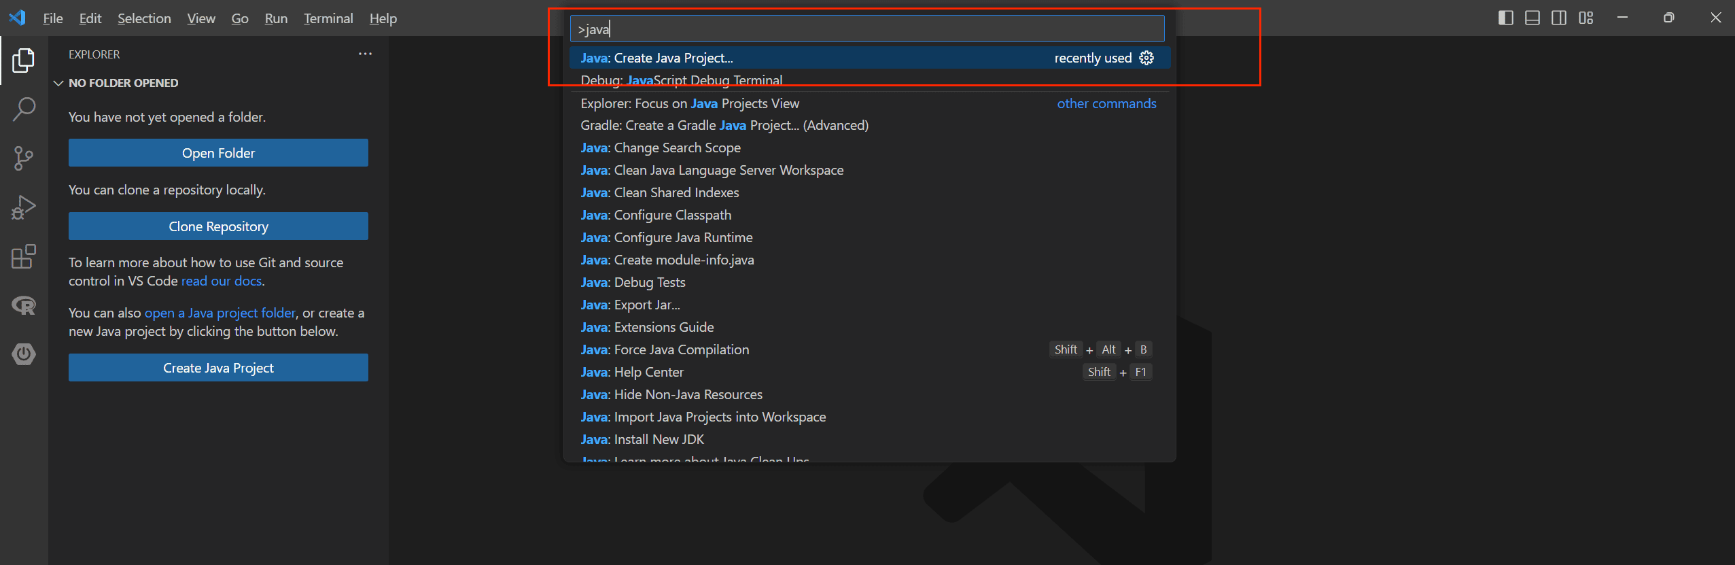
Task: Select 'Java: Force Java Compilation' command
Action: 870,349
